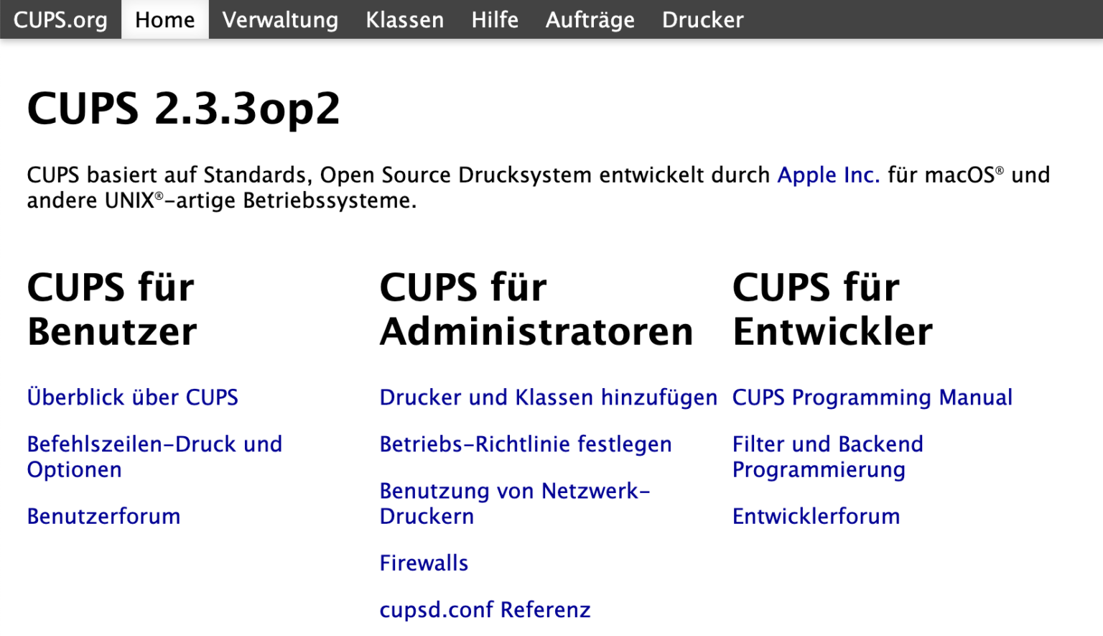Open the CUPS.org link
Viewport: 1103px width, 636px height.
tap(60, 19)
